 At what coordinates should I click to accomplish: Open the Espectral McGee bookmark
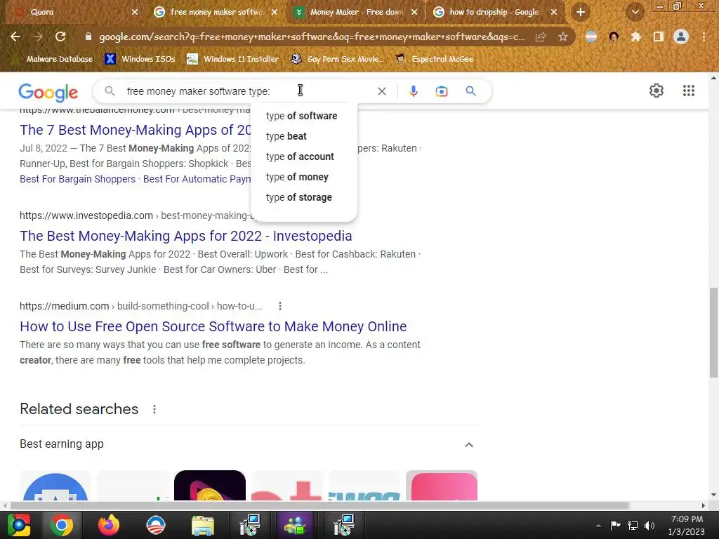click(x=434, y=59)
